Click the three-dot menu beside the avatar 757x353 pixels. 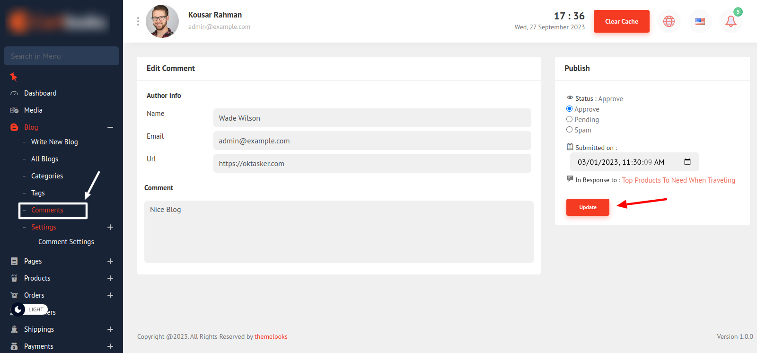(138, 21)
